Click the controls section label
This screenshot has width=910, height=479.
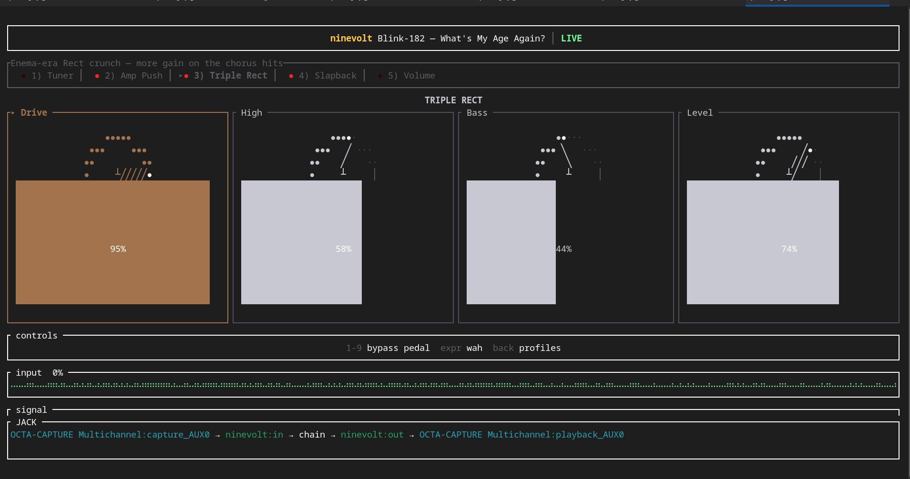click(x=37, y=336)
